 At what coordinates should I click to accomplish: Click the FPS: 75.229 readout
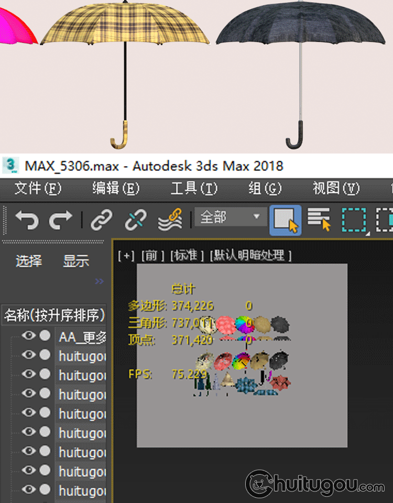tap(168, 374)
